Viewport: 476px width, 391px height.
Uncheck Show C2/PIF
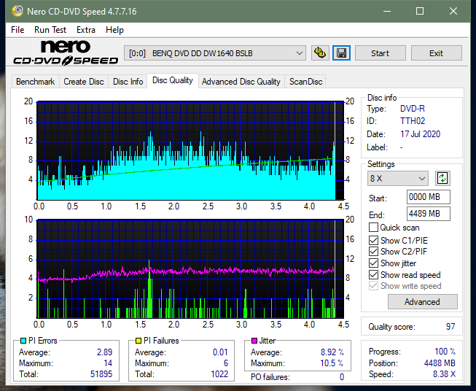click(x=373, y=251)
